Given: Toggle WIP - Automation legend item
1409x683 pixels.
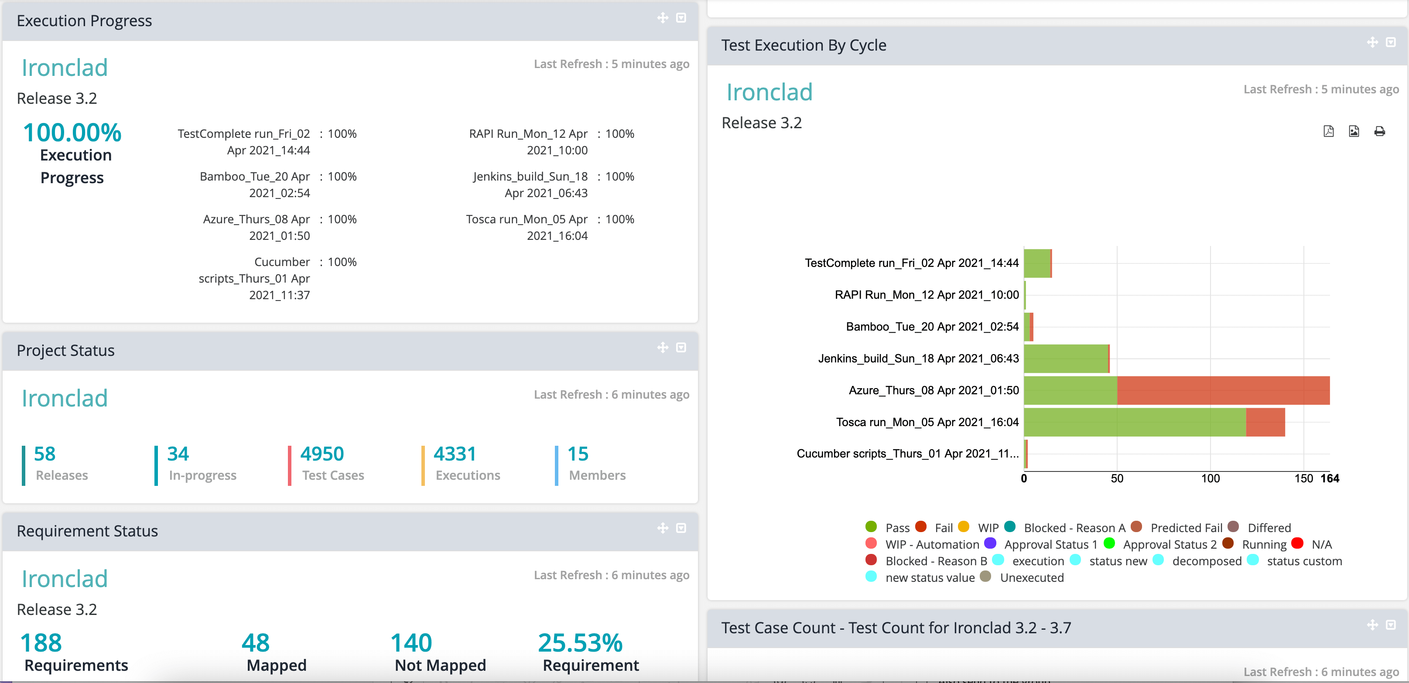Looking at the screenshot, I should [922, 544].
